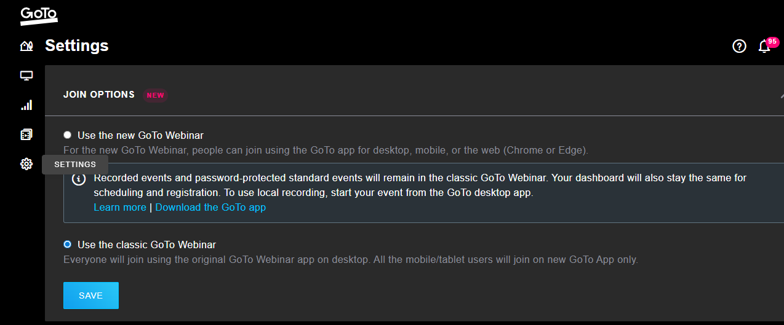The width and height of the screenshot is (784, 325).
Task: Click the GoTo logo
Action: point(39,15)
